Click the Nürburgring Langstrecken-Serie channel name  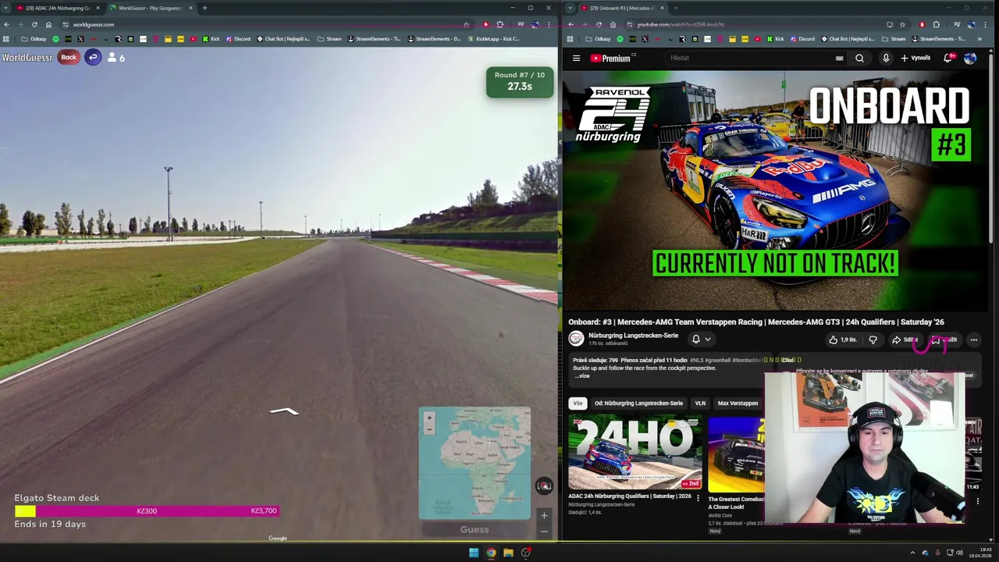(x=633, y=336)
